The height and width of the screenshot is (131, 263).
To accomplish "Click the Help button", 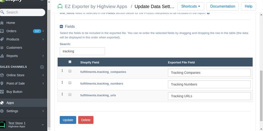I will [x=249, y=6].
